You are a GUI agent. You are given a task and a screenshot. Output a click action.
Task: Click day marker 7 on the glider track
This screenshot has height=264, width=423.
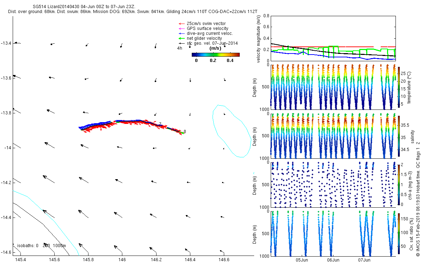[160, 124]
